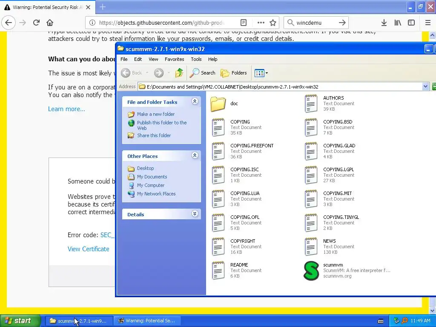Image resolution: width=436 pixels, height=327 pixels.
Task: Open the Tools menu
Action: (x=196, y=59)
